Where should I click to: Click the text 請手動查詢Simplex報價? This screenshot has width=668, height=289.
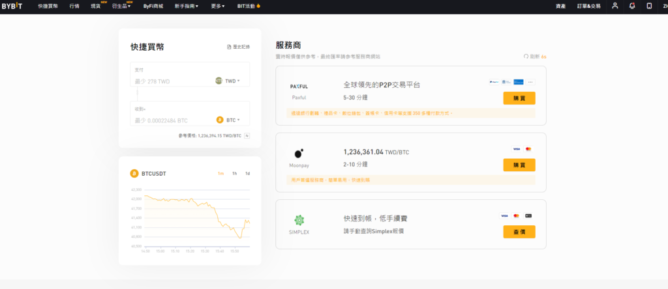coord(374,231)
